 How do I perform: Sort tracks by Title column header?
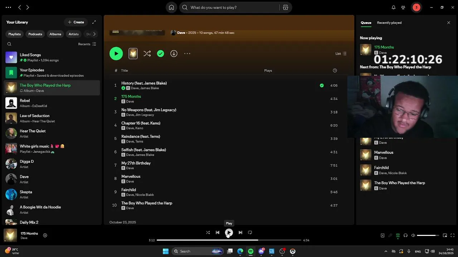pos(125,71)
